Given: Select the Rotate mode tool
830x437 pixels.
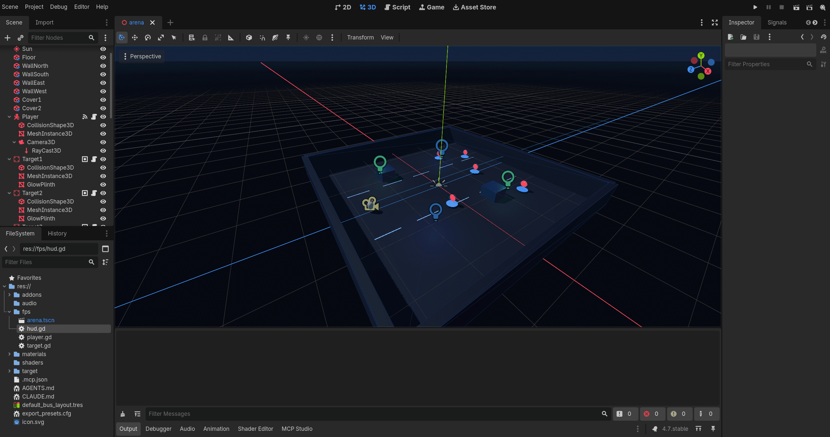Looking at the screenshot, I should point(148,38).
